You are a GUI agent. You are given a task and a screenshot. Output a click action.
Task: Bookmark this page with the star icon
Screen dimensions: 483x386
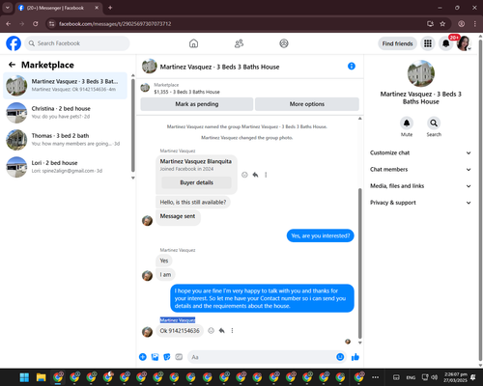point(442,24)
